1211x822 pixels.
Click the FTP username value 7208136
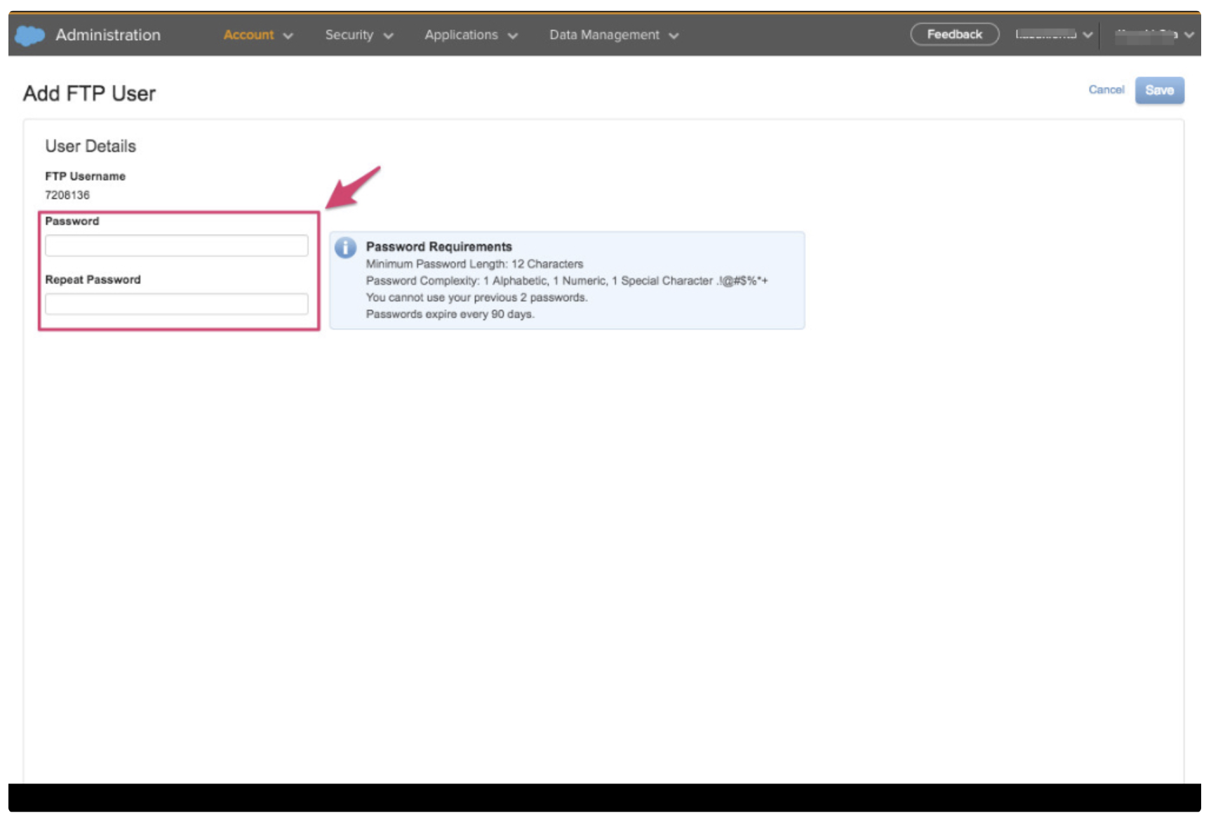click(67, 195)
